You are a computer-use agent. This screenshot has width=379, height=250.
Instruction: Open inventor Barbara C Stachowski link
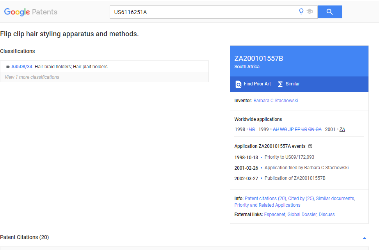point(276,101)
